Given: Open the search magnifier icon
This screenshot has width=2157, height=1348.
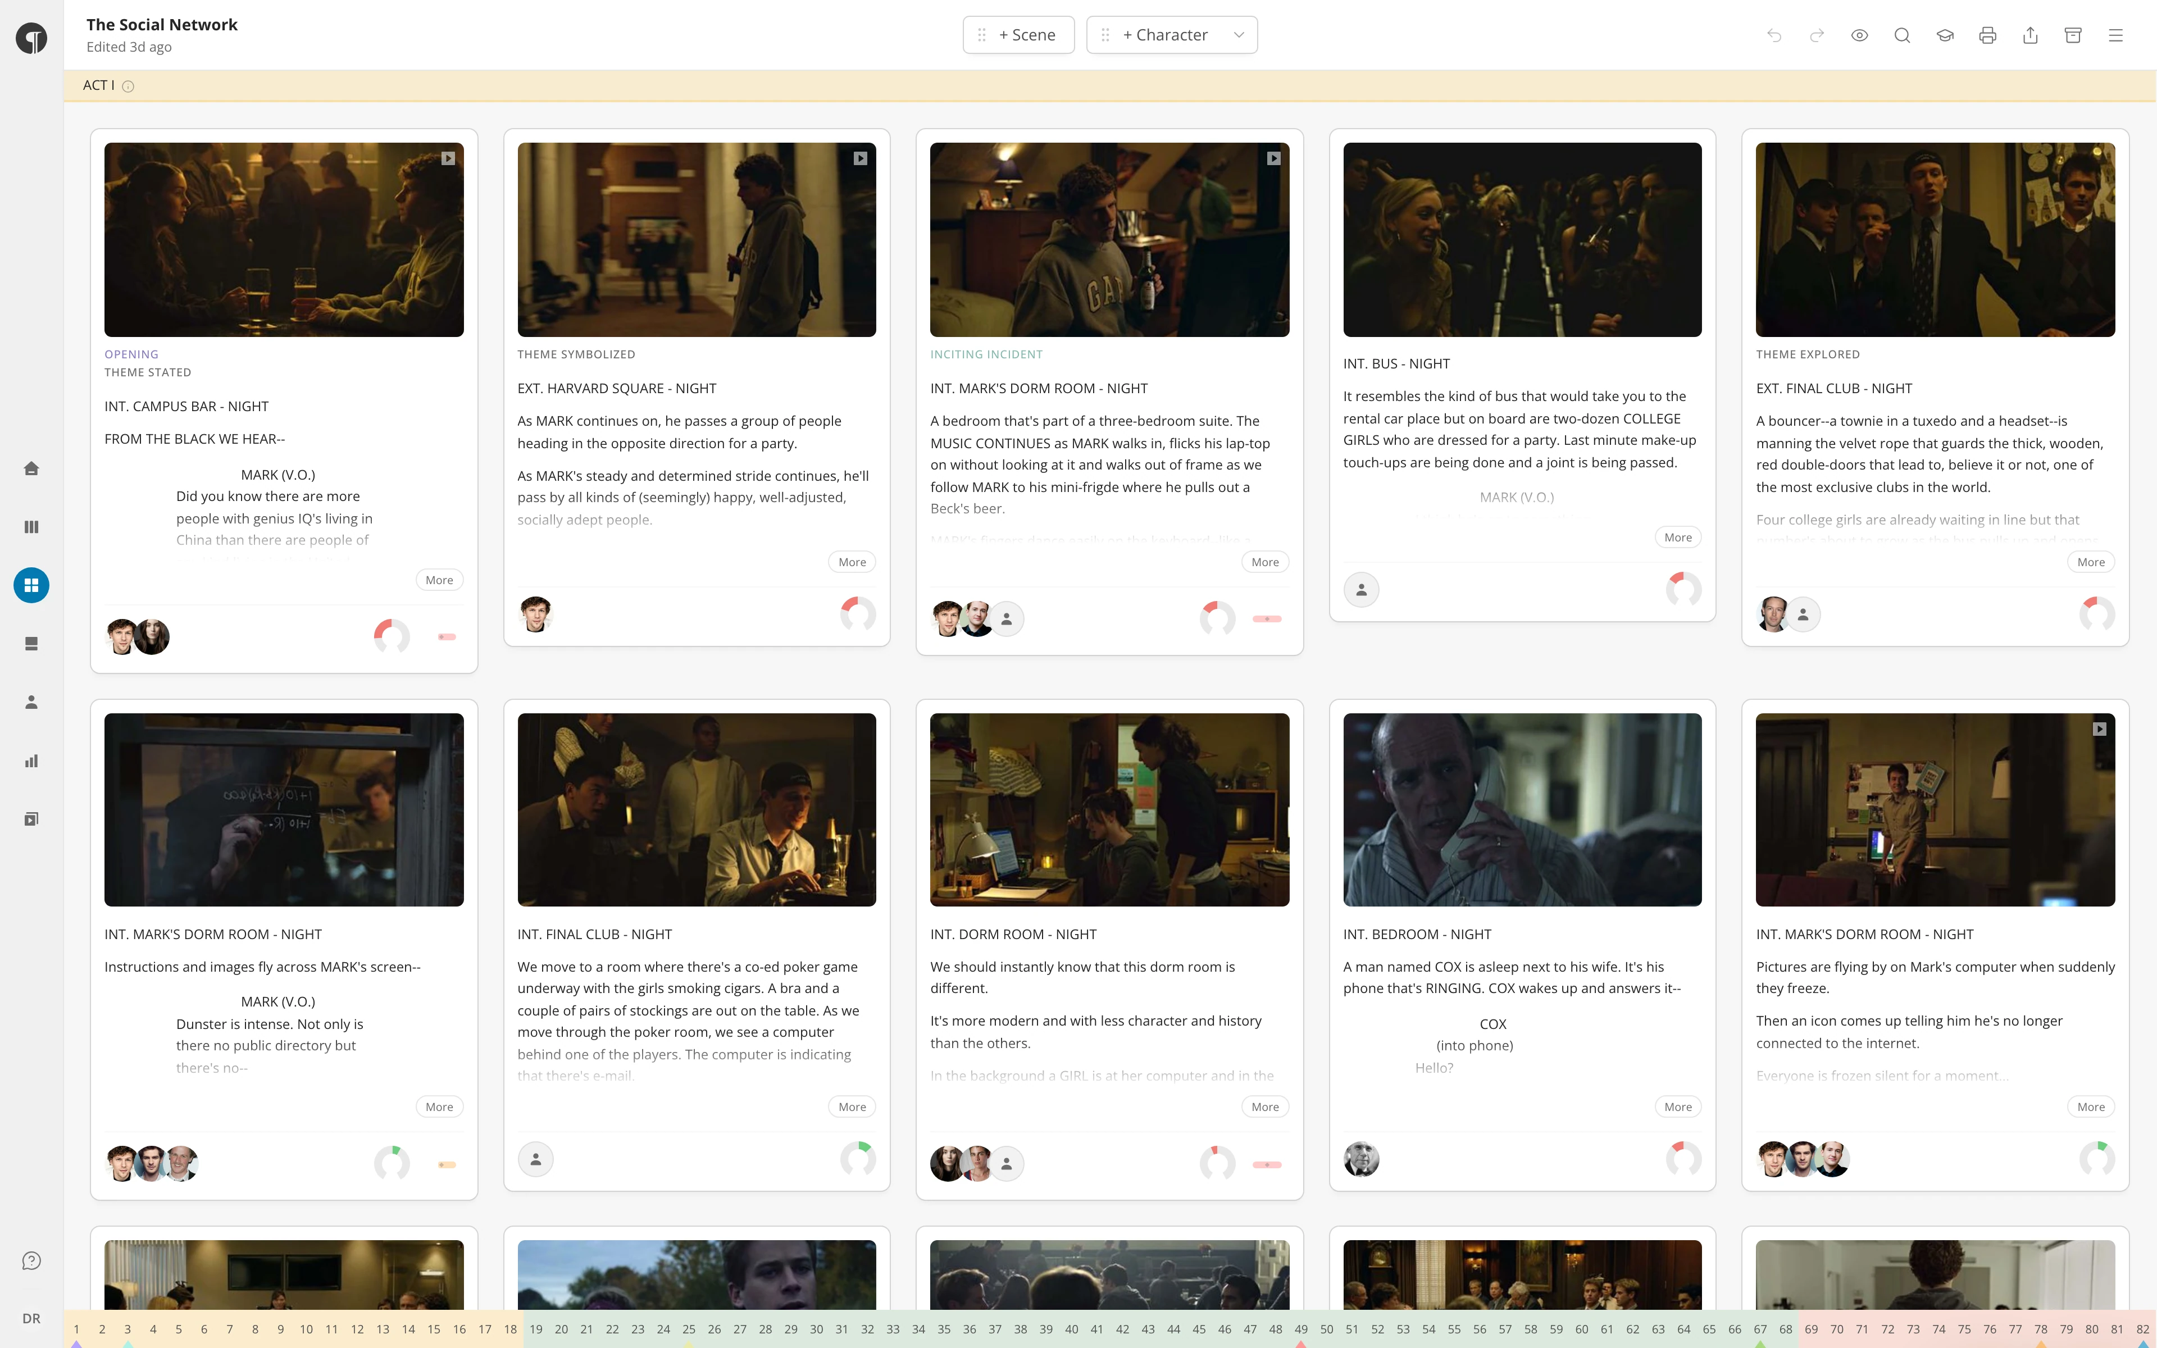Looking at the screenshot, I should 1902,35.
